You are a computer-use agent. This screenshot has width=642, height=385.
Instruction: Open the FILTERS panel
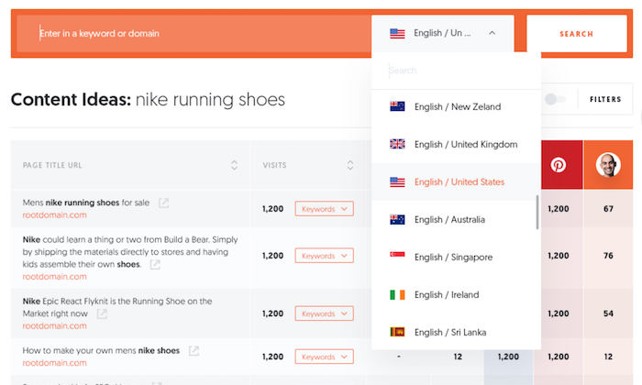click(x=605, y=99)
